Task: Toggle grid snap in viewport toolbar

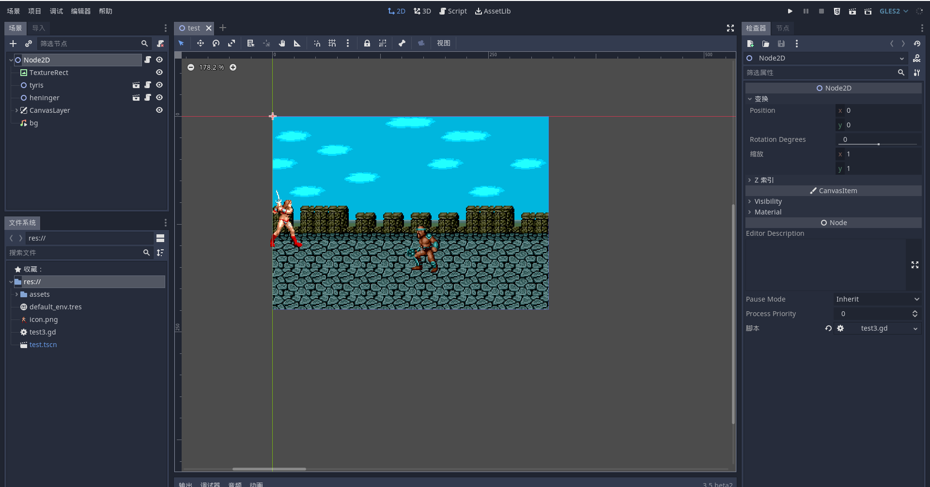Action: coord(332,43)
